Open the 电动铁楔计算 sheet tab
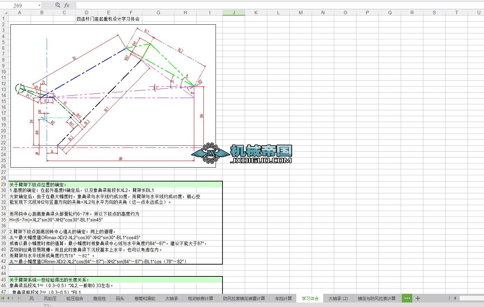The height and width of the screenshot is (307, 484). click(201, 298)
